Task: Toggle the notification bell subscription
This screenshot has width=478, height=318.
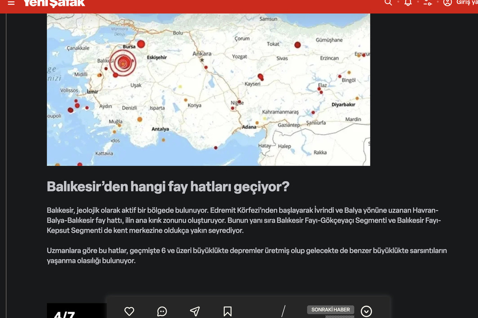Action: coord(407,3)
